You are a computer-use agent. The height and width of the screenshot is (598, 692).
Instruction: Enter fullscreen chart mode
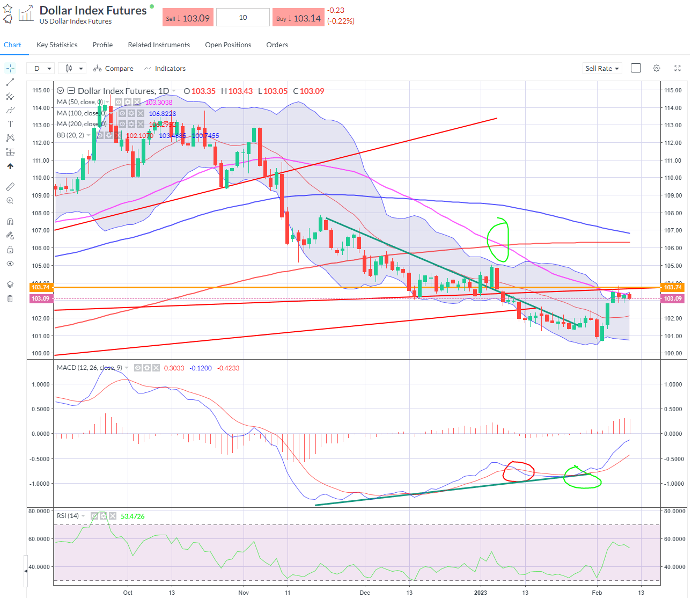[x=678, y=68]
